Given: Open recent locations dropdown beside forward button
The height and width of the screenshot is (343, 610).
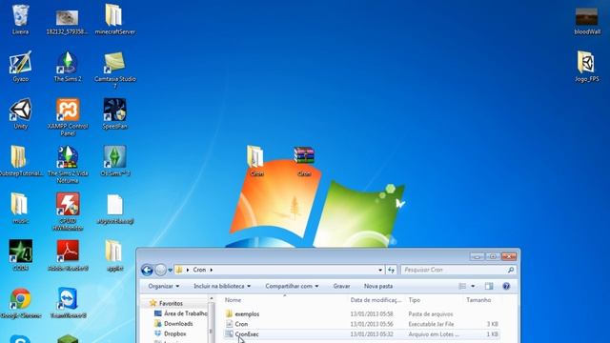Looking at the screenshot, I should (x=170, y=270).
